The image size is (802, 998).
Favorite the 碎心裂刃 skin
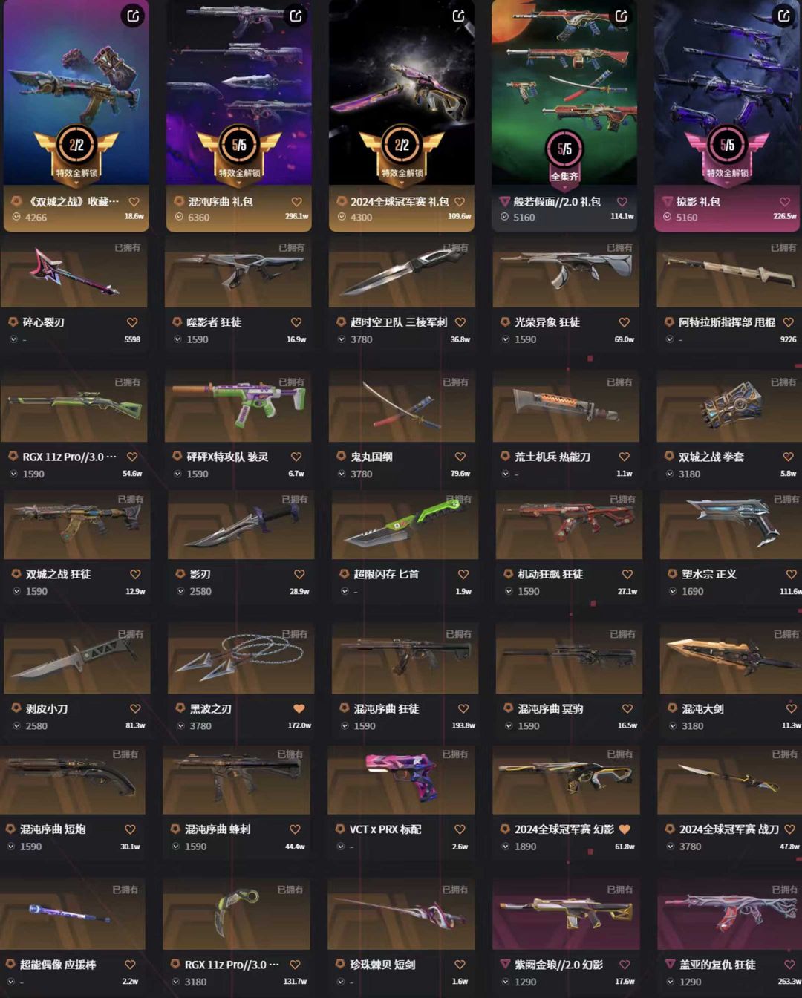[132, 322]
